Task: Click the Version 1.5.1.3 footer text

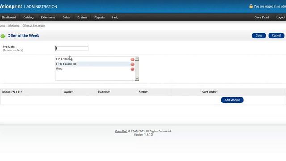Action: coord(143,135)
